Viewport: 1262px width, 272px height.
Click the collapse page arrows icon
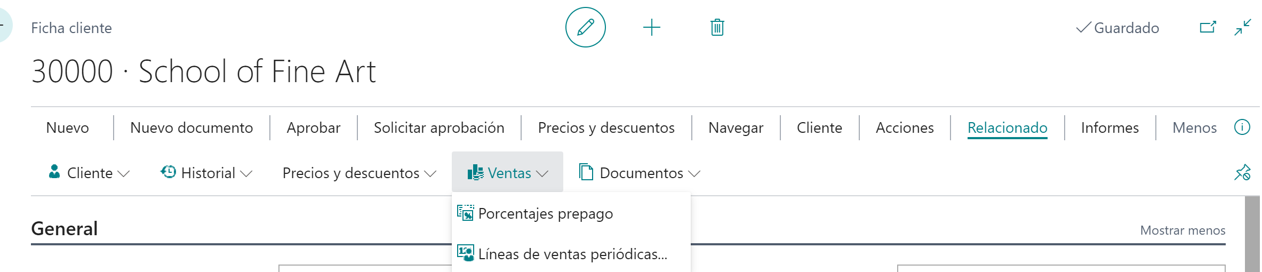[x=1243, y=27]
